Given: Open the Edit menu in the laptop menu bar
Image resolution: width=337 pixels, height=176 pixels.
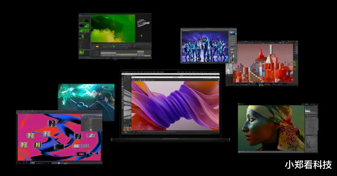Looking at the screenshot, I should pos(132,72).
